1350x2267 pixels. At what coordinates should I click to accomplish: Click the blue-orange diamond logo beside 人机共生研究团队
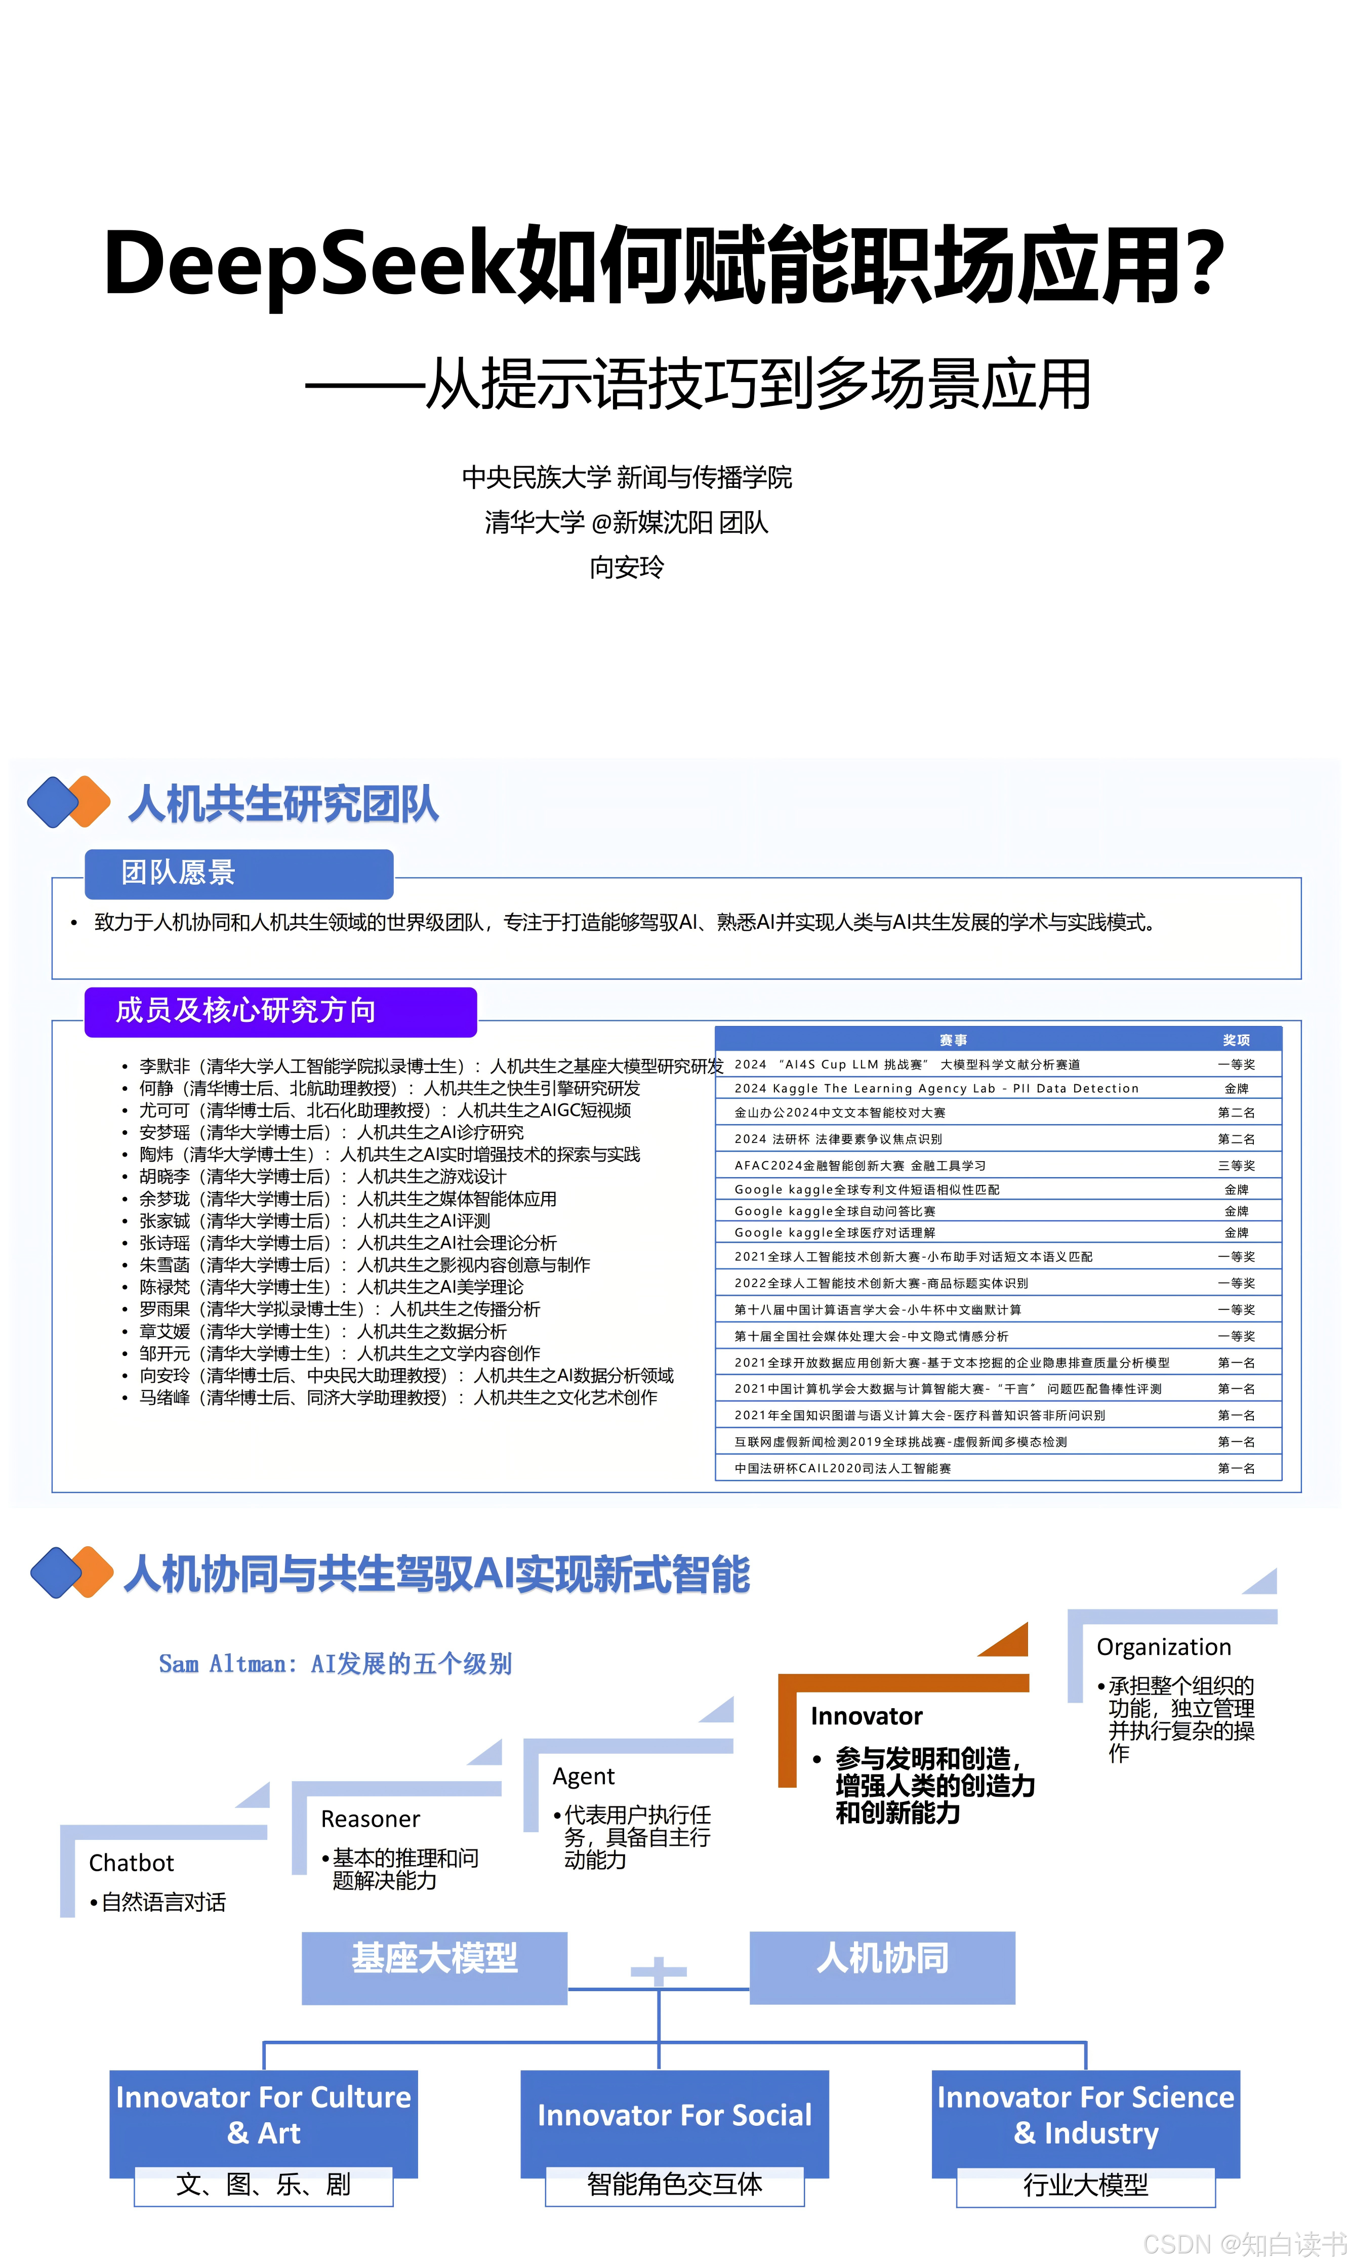pyautogui.click(x=68, y=801)
